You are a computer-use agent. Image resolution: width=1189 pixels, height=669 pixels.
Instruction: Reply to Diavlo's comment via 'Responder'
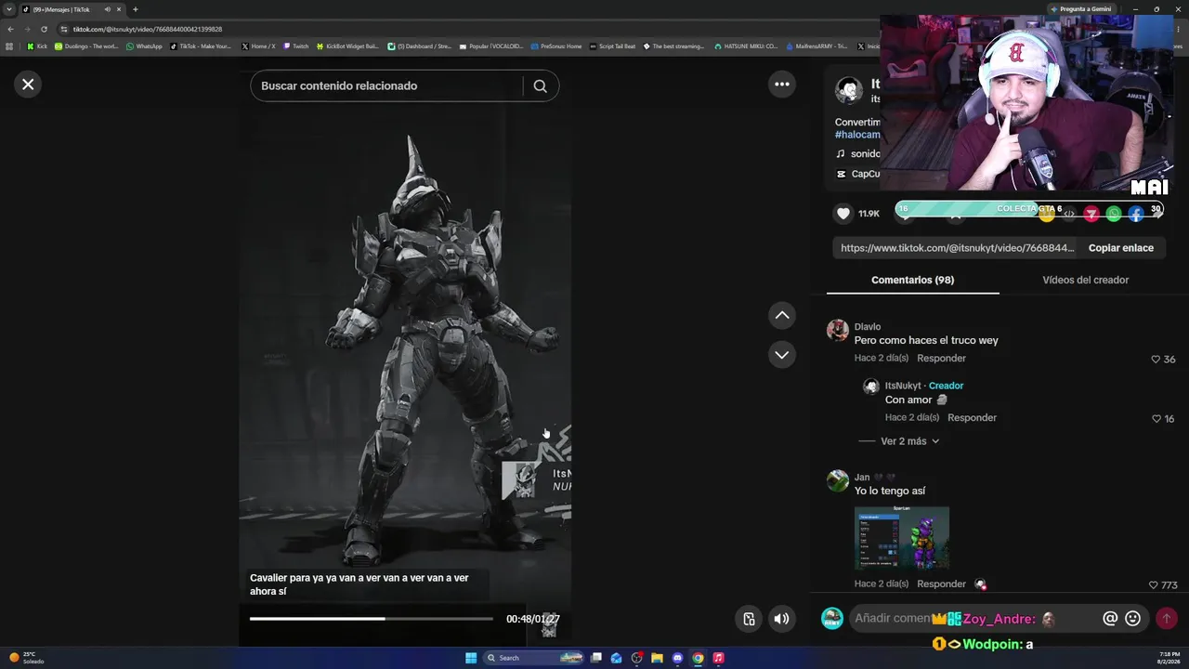coord(941,359)
